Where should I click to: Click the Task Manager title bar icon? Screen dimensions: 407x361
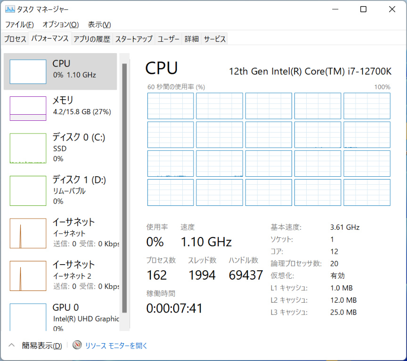(x=9, y=9)
